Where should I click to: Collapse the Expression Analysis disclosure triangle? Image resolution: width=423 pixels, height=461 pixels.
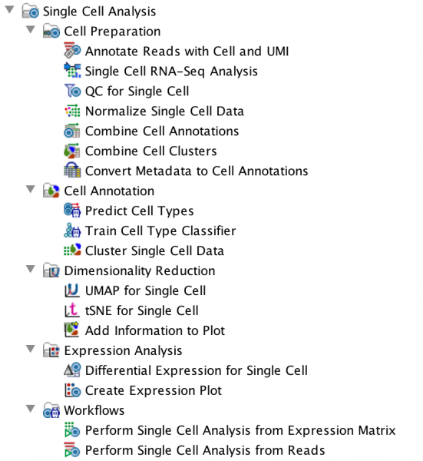[x=31, y=349]
